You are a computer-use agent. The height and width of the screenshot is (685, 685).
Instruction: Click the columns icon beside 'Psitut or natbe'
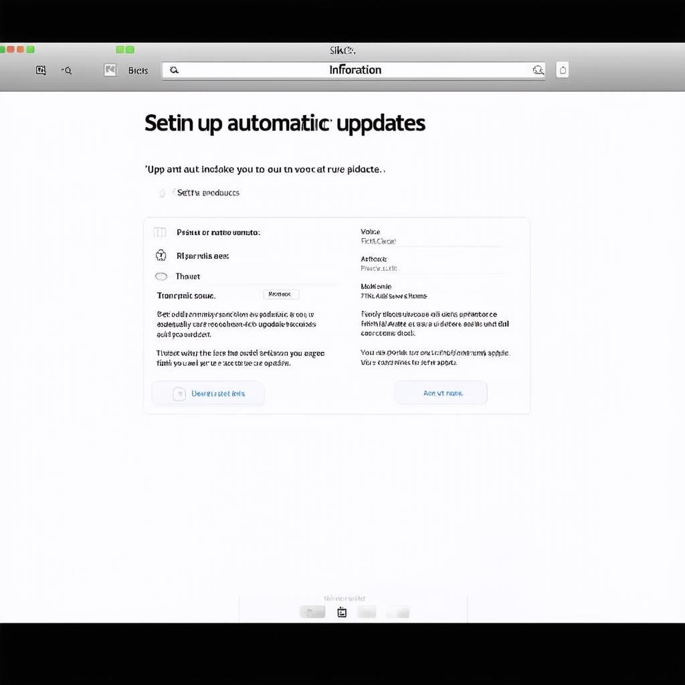(x=160, y=233)
